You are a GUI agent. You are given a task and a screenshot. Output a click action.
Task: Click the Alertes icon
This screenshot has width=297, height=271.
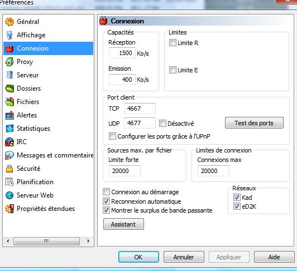pyautogui.click(x=9, y=115)
